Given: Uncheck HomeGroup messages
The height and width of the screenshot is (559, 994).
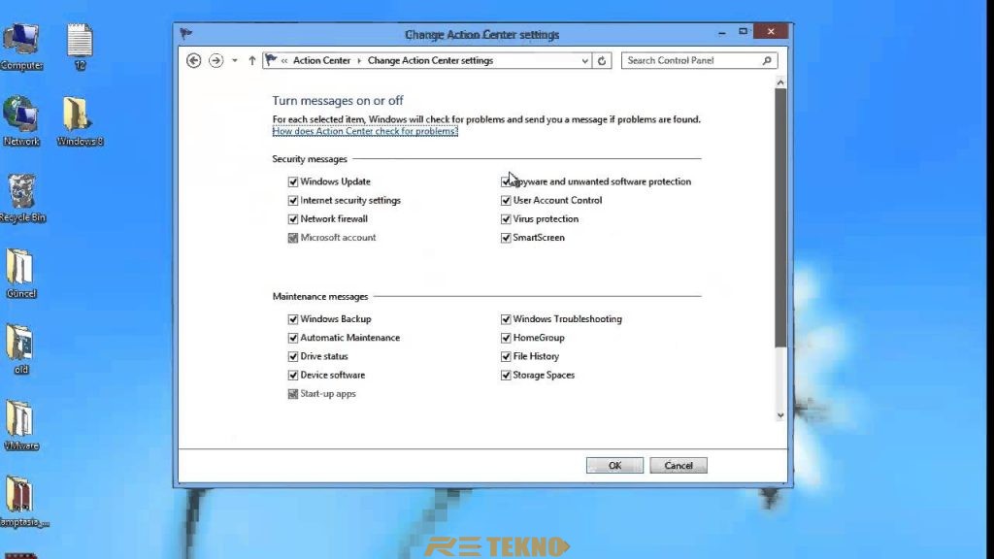Looking at the screenshot, I should pos(505,338).
